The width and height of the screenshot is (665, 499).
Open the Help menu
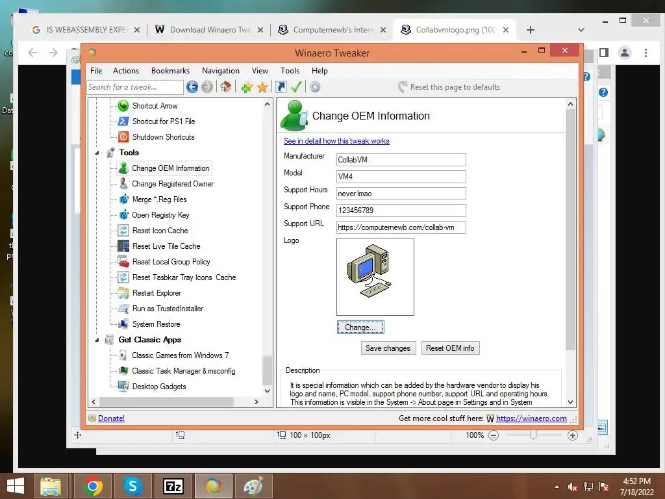click(320, 71)
